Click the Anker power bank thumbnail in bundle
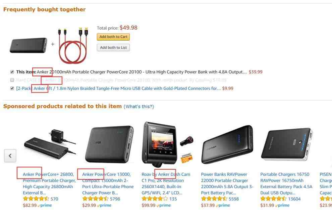332x215 pixels. click(x=29, y=45)
